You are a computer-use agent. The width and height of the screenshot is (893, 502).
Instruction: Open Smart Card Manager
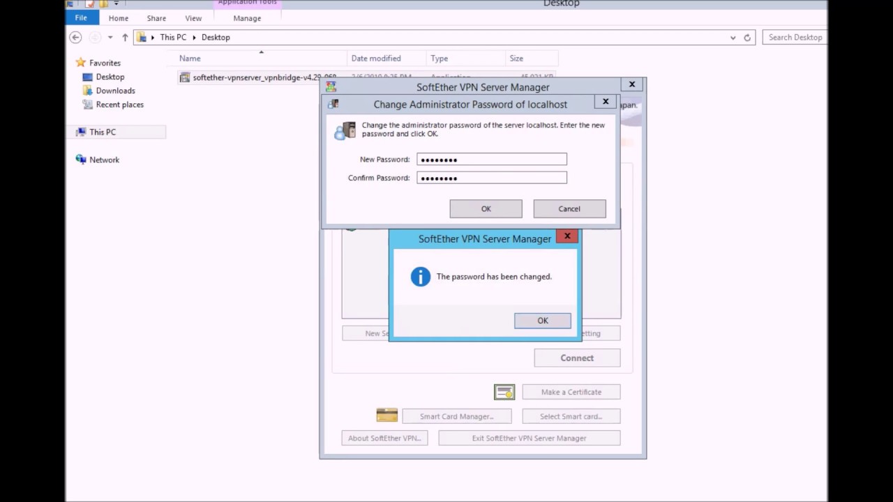pos(457,416)
